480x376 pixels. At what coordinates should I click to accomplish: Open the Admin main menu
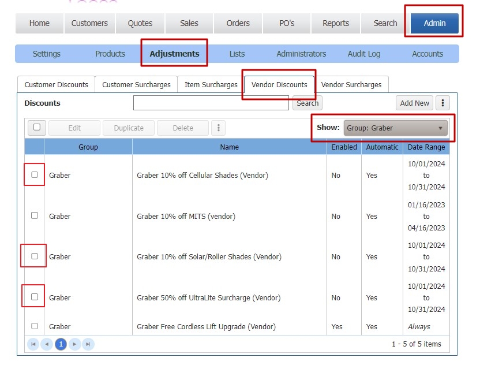pyautogui.click(x=434, y=24)
